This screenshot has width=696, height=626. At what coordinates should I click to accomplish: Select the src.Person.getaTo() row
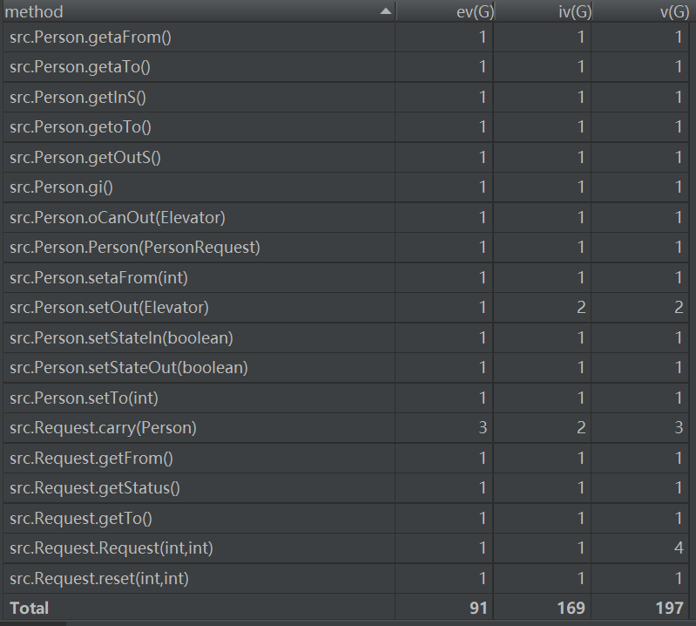(346, 67)
